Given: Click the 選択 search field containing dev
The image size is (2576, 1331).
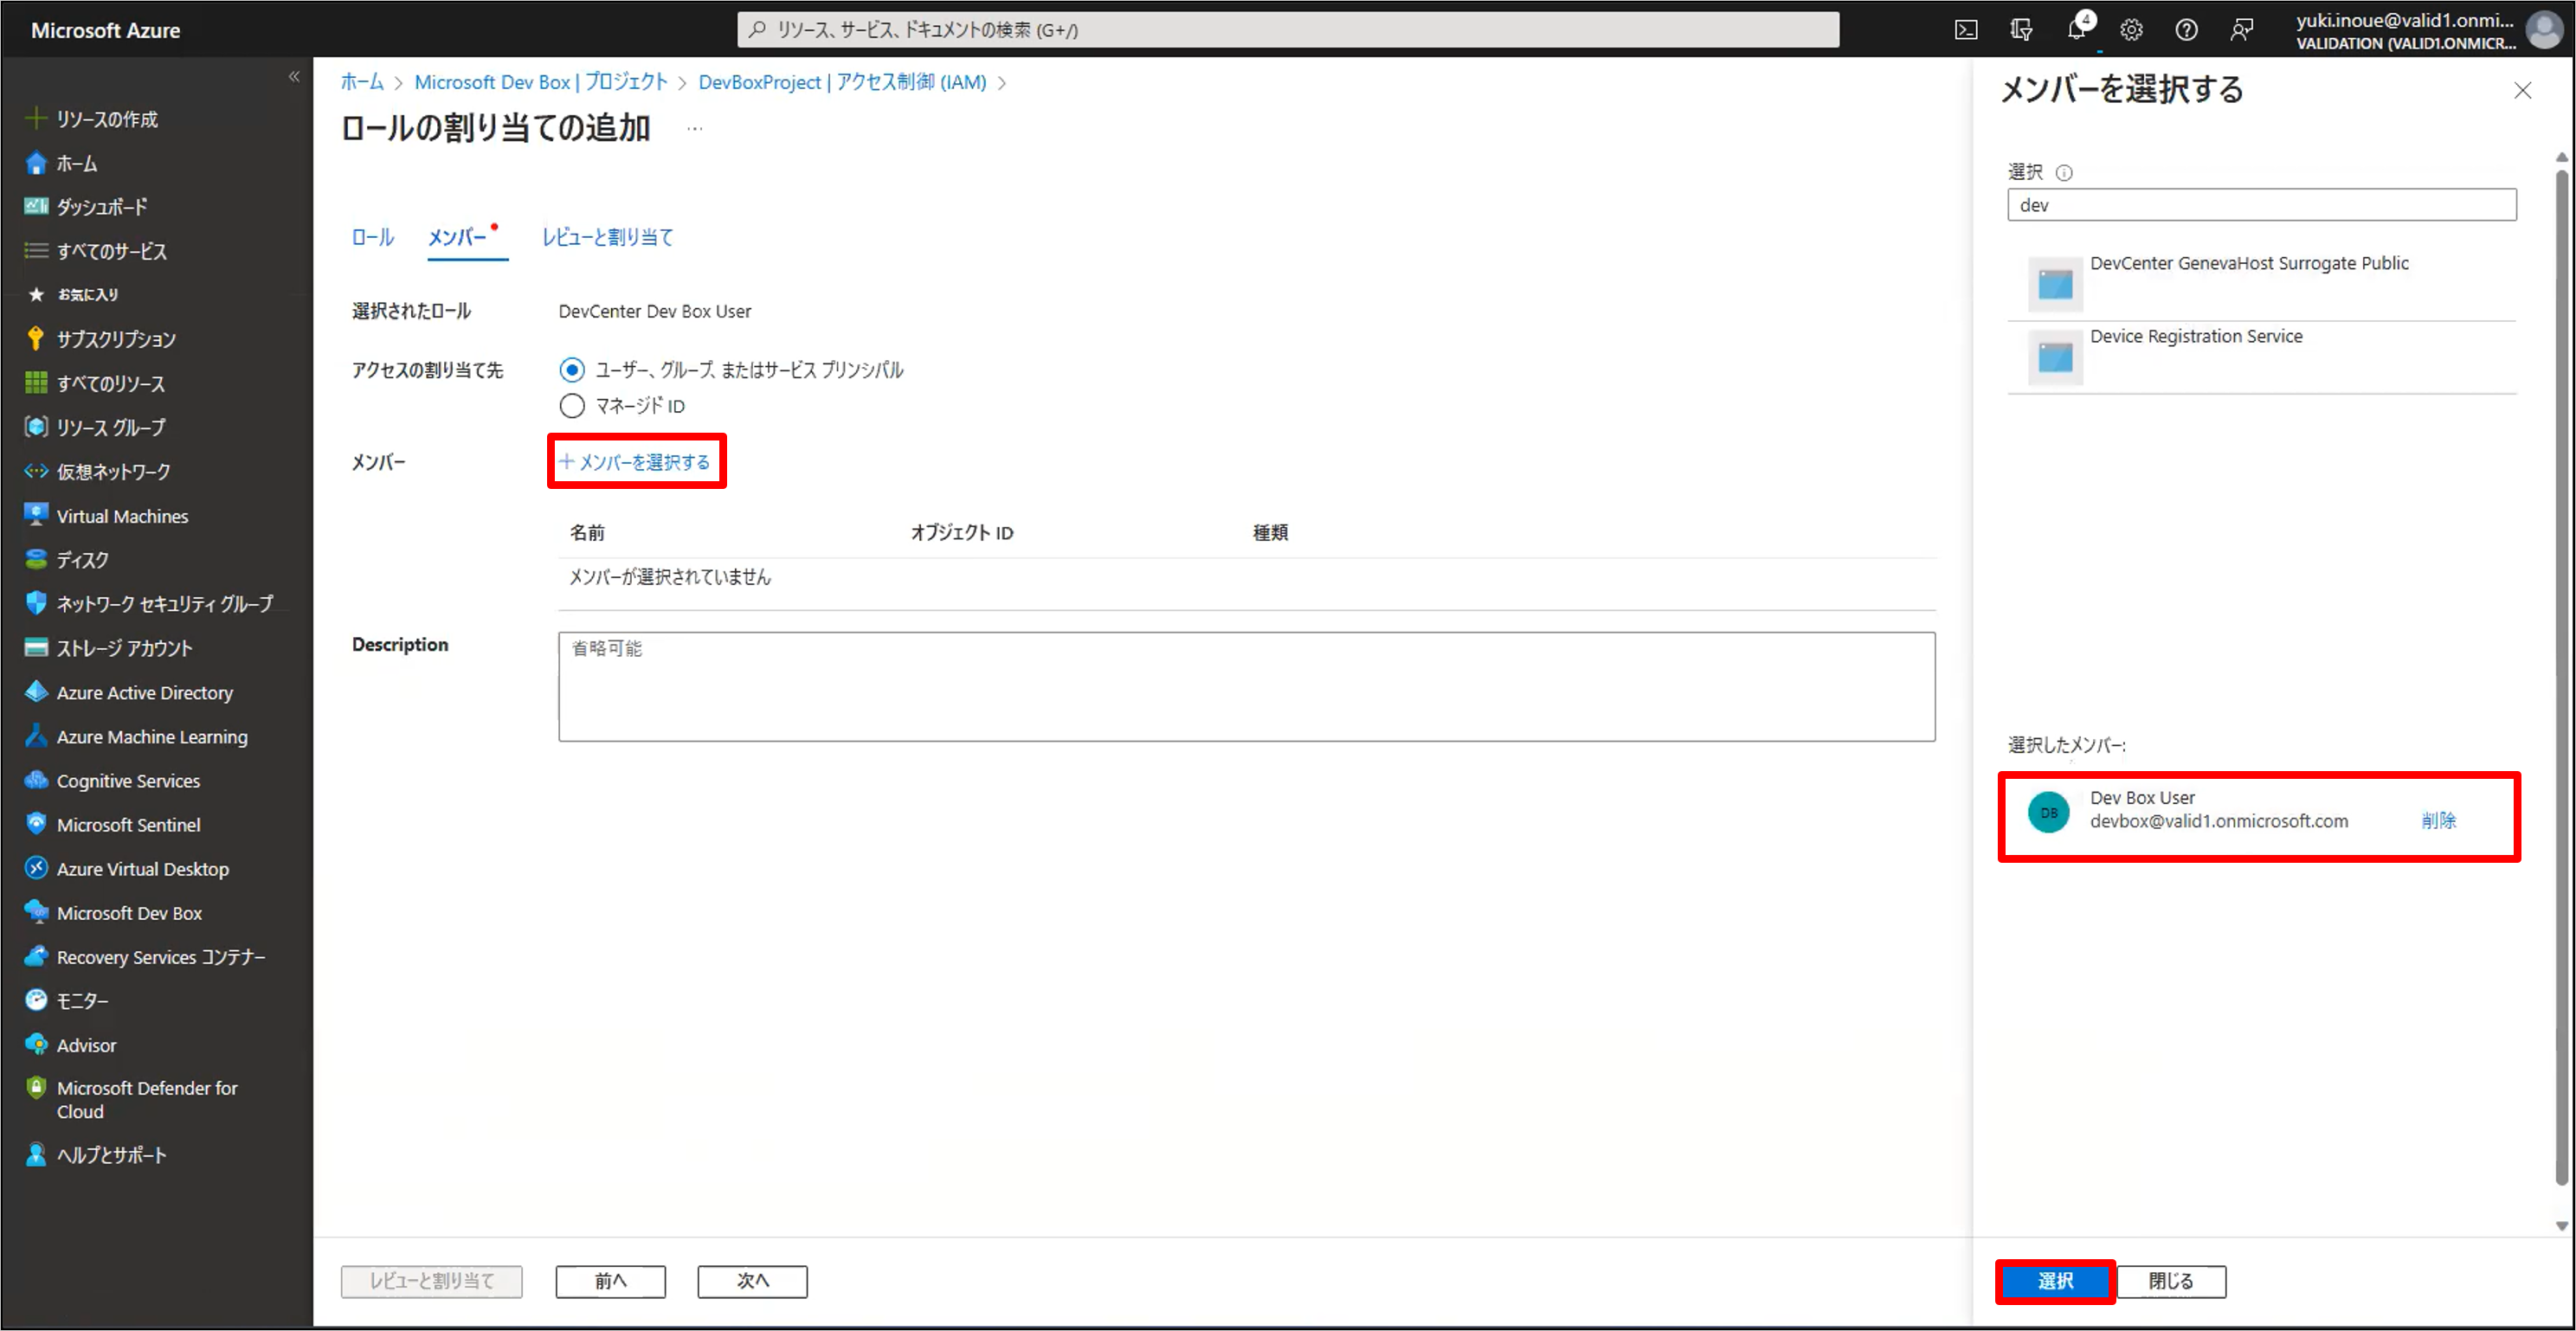Looking at the screenshot, I should click(x=2261, y=205).
